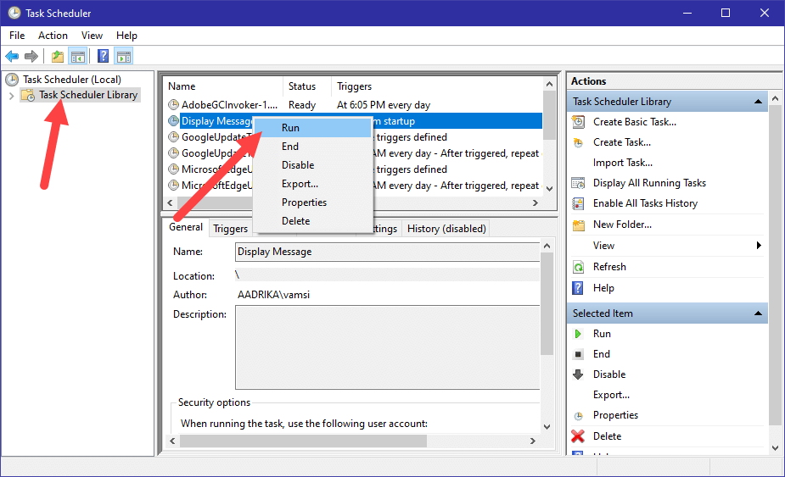Select the AdobeGCInvoker task row
Image resolution: width=785 pixels, height=477 pixels.
[229, 105]
